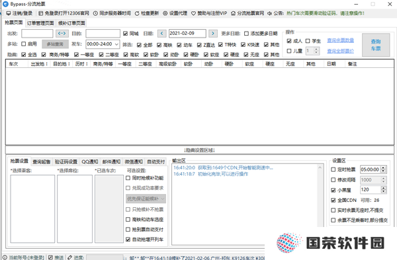Click the 公告 speaker icon
397x260 pixels.
click(270, 13)
